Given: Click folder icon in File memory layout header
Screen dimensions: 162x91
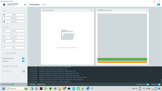Looking at the screenshot, I should pos(92,10).
